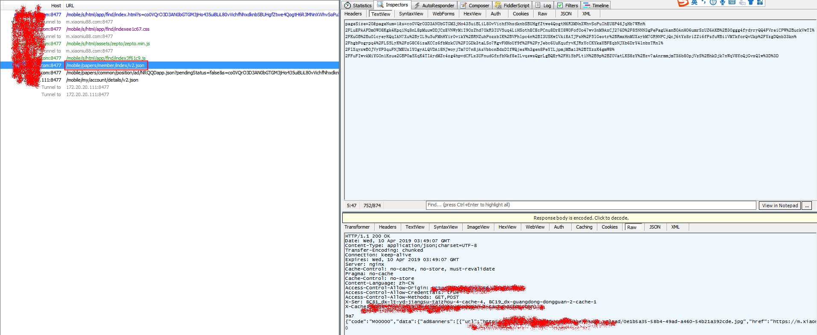Select the last Tunnel to 172.20.20.111:8477 row
817x335 pixels.
click(x=170, y=94)
